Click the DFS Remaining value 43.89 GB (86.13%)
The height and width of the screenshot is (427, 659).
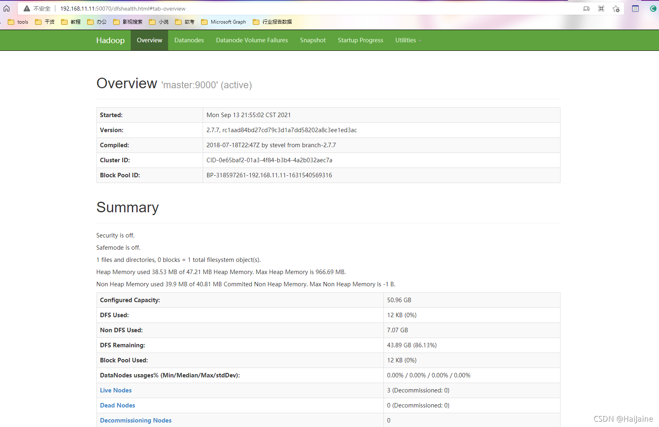(x=412, y=345)
